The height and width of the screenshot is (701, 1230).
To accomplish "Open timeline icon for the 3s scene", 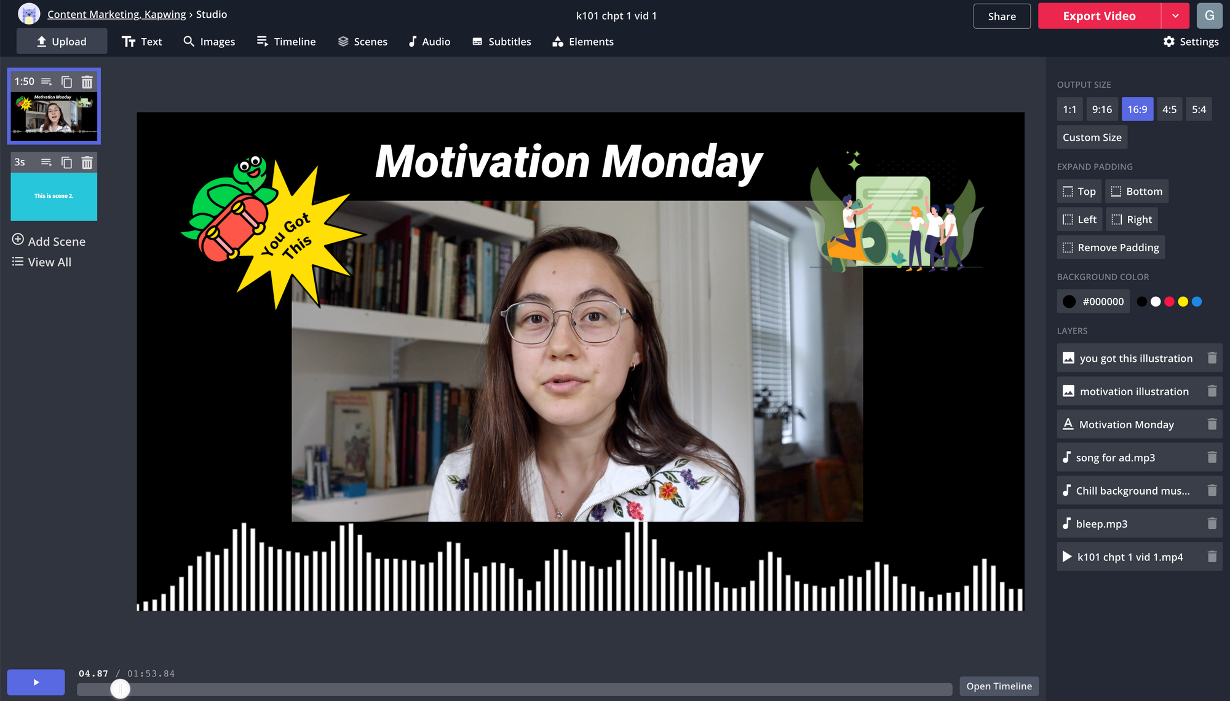I will (x=46, y=162).
